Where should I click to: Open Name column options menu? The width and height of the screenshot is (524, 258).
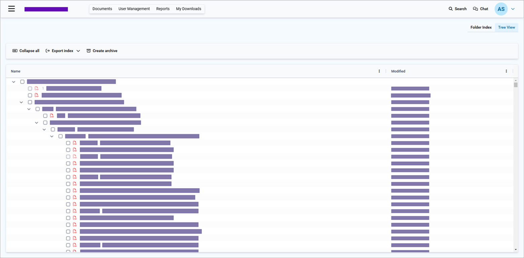(x=379, y=71)
